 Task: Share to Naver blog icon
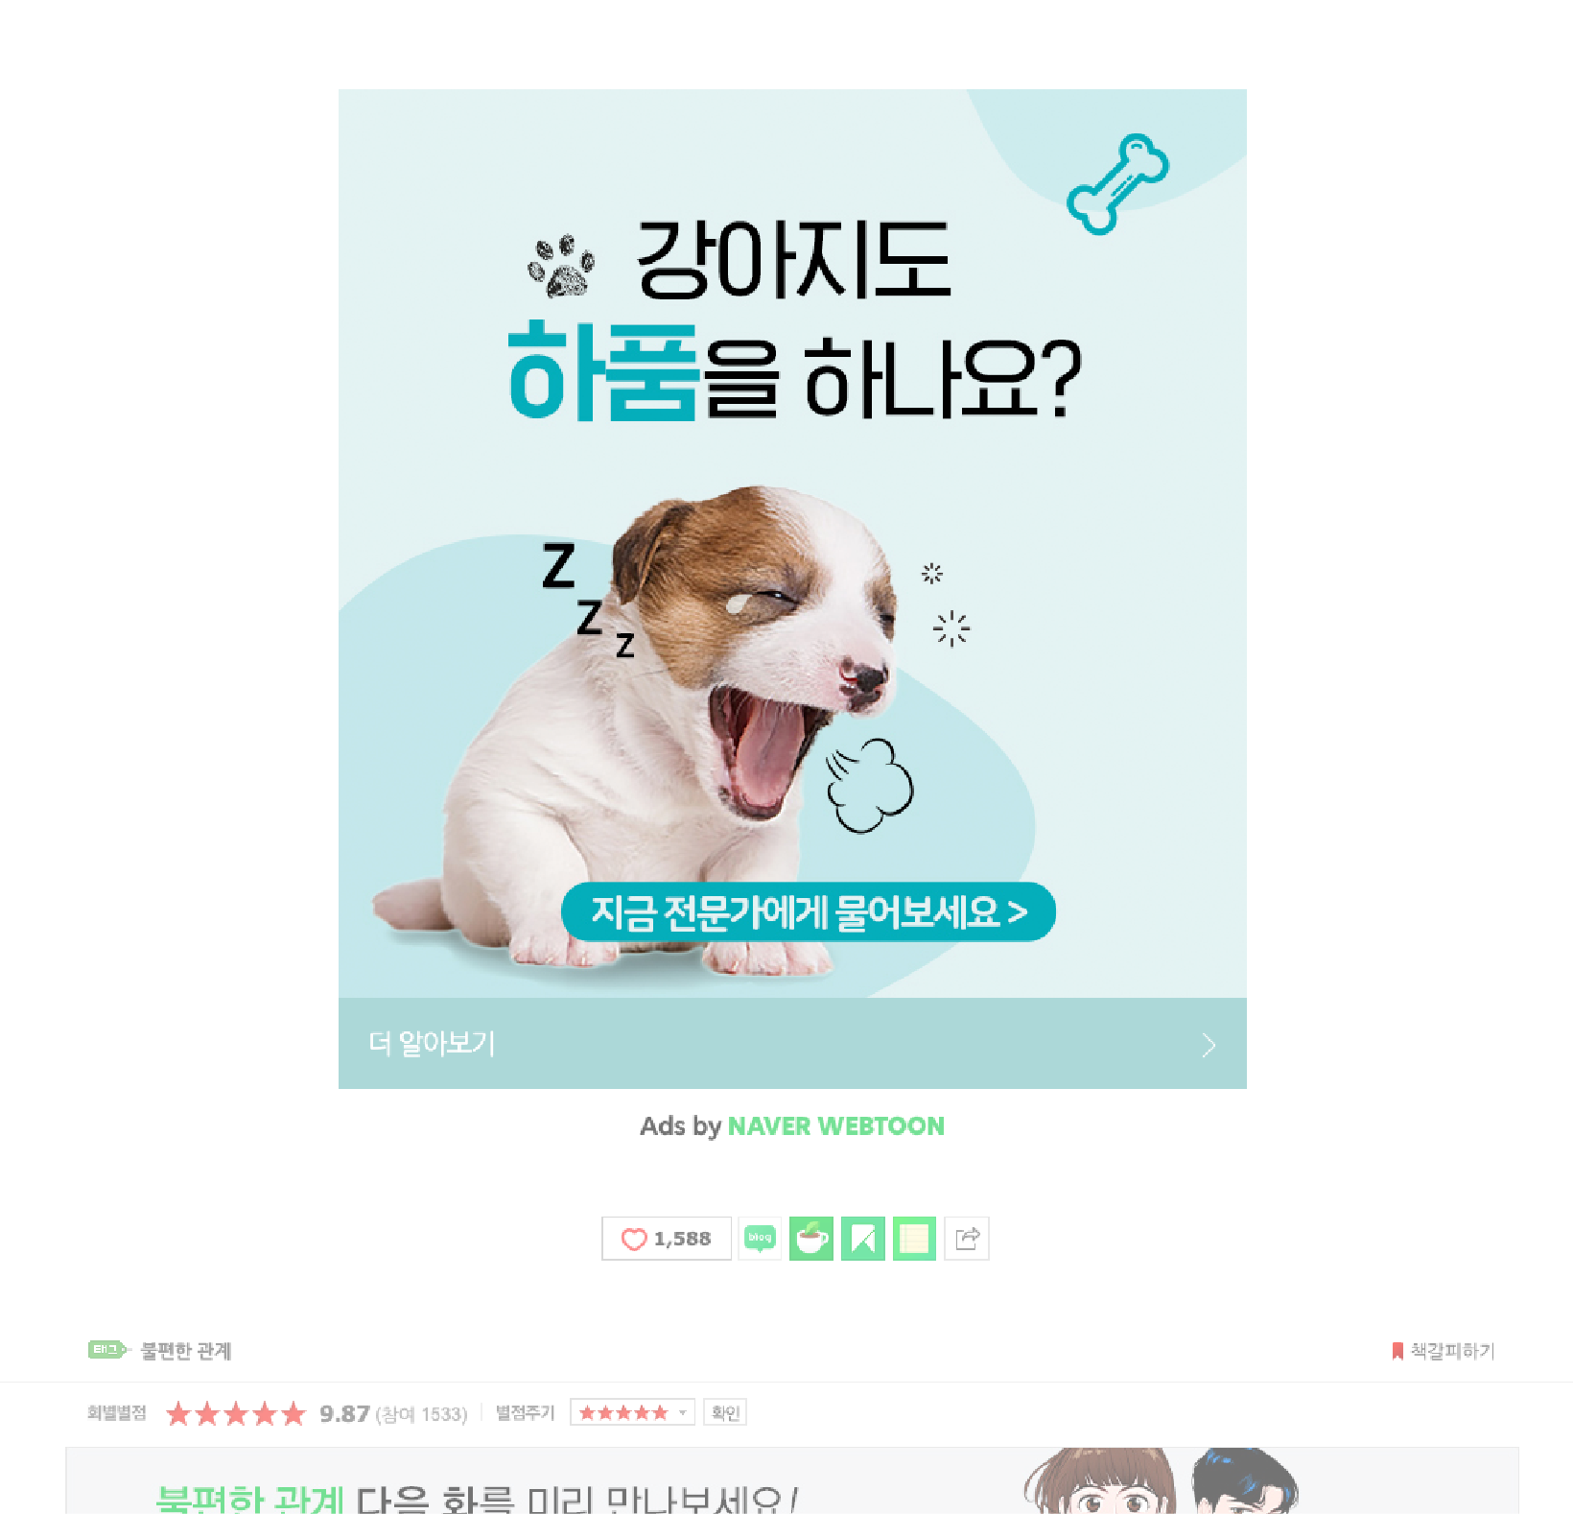760,1239
